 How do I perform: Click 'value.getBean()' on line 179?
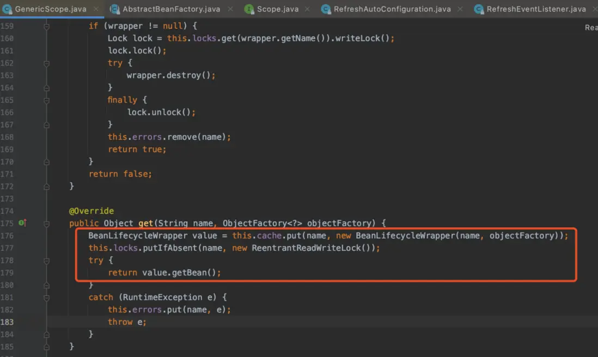point(179,273)
